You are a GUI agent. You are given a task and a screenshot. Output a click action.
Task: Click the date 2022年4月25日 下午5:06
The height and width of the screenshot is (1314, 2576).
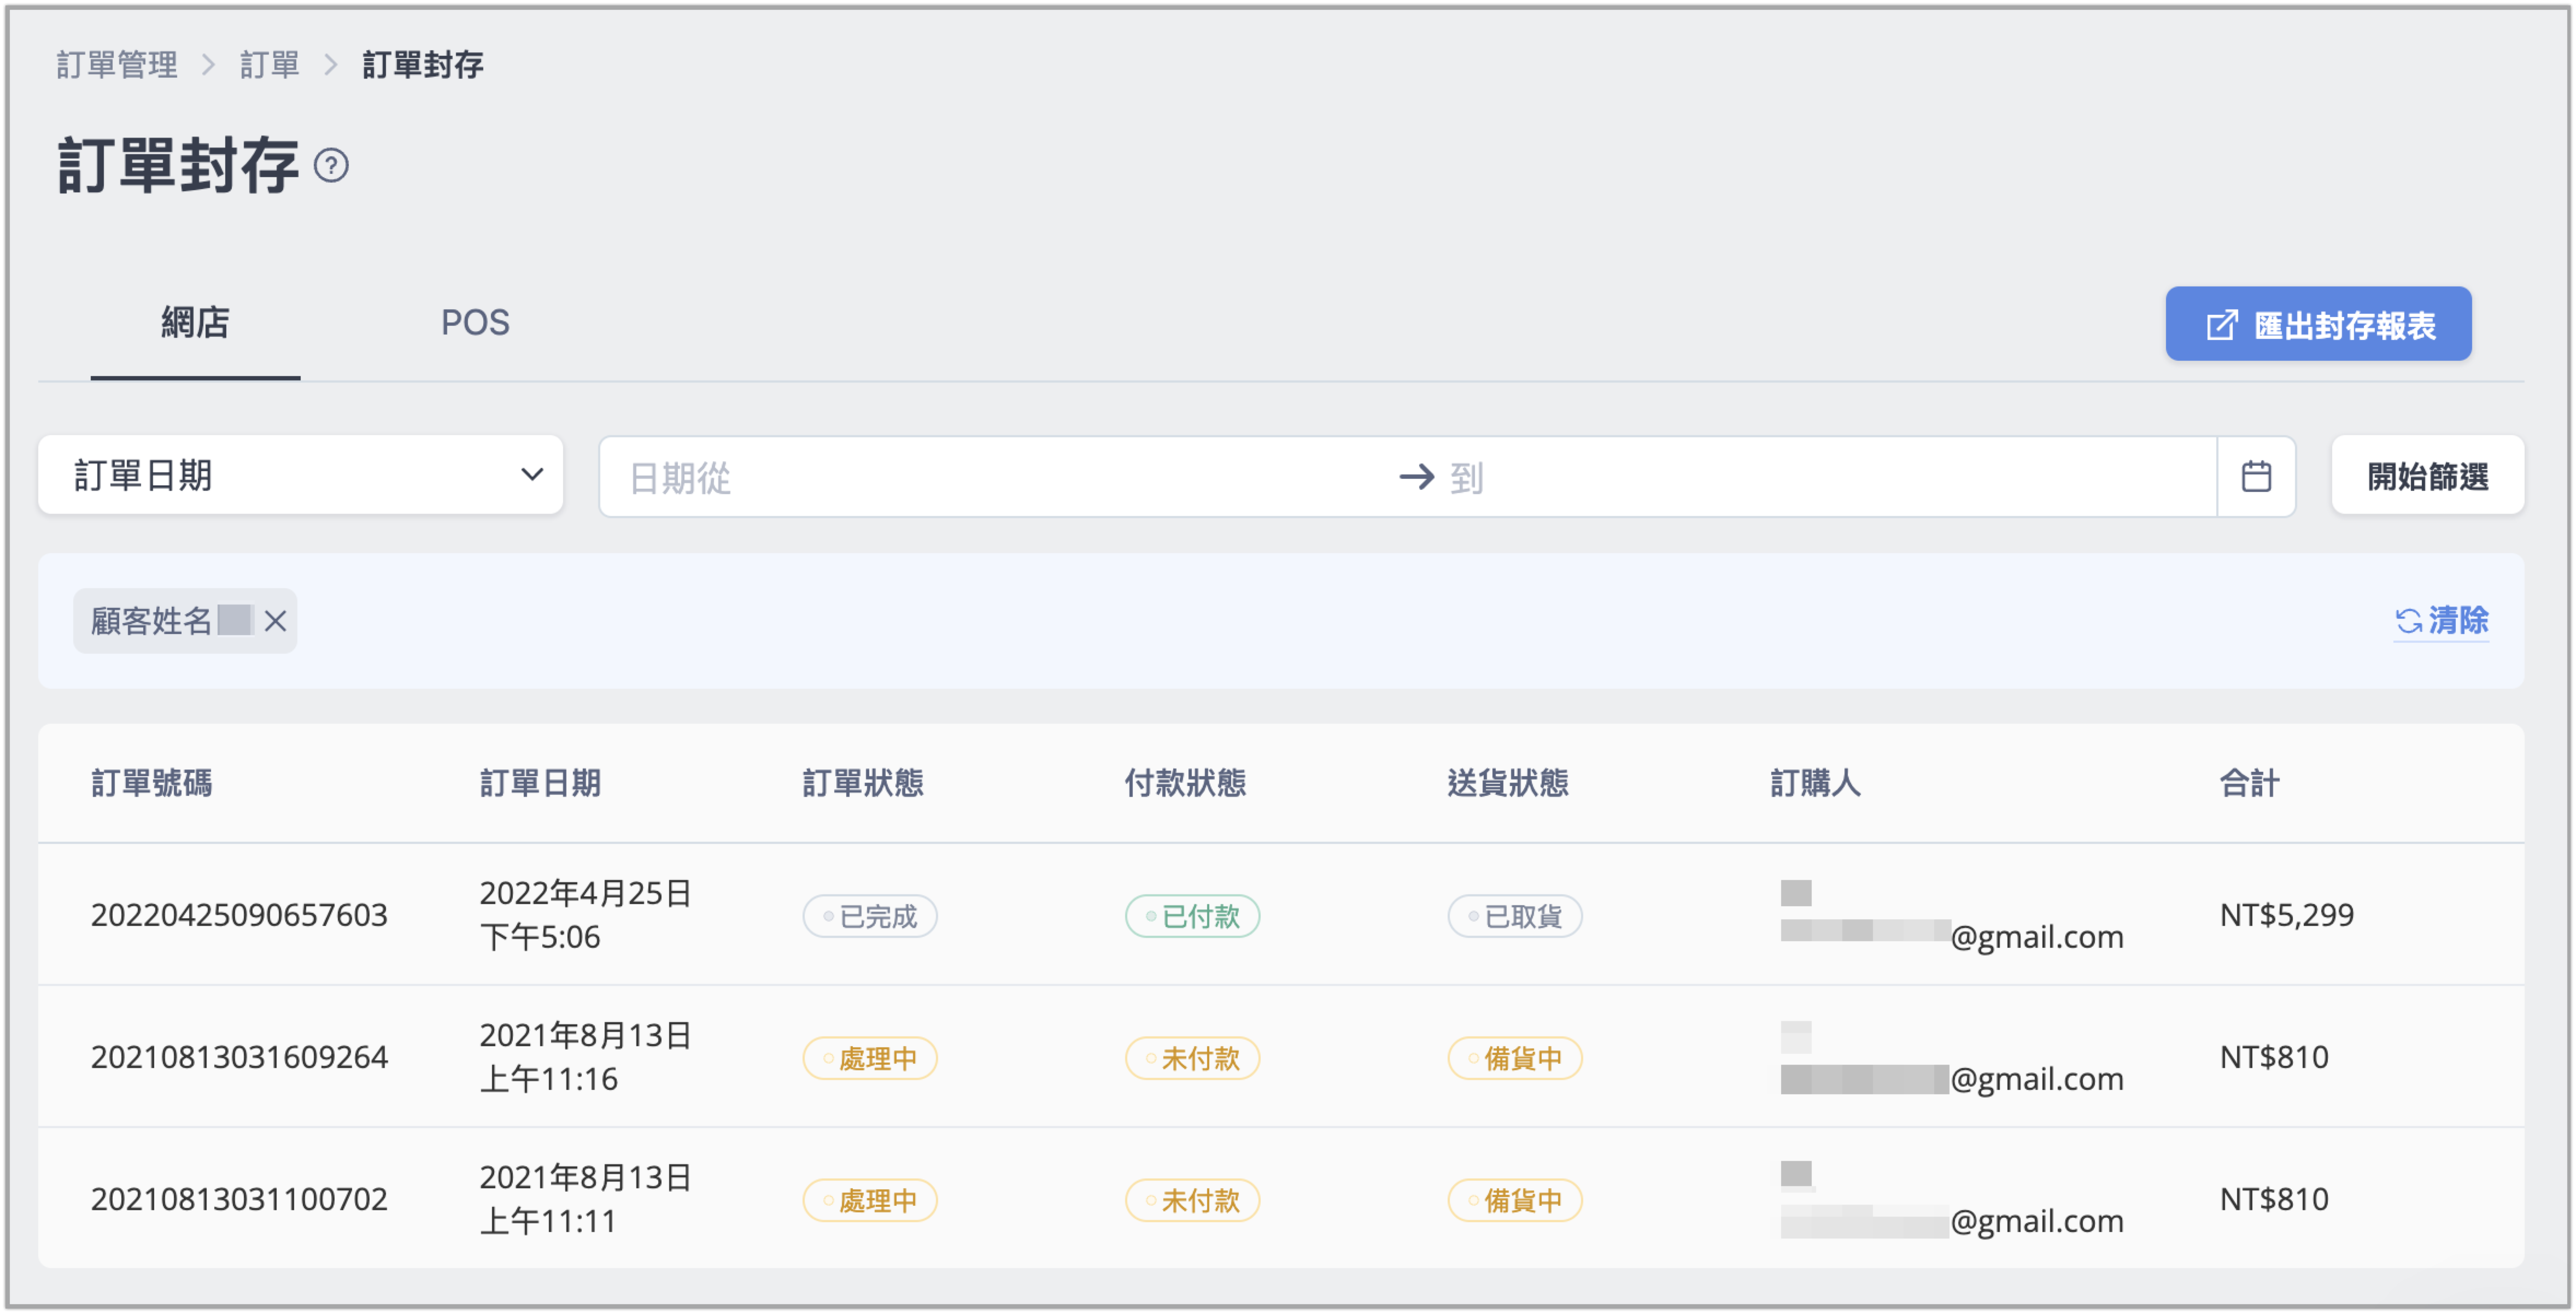[585, 914]
